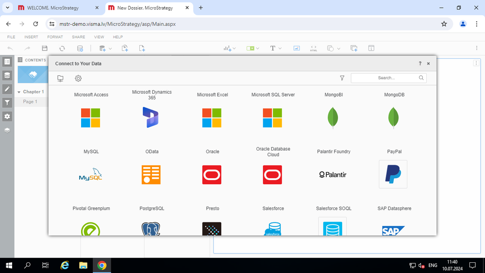Screen dimensions: 485x273
Task: Open the FORMAT menu
Action: [55, 37]
